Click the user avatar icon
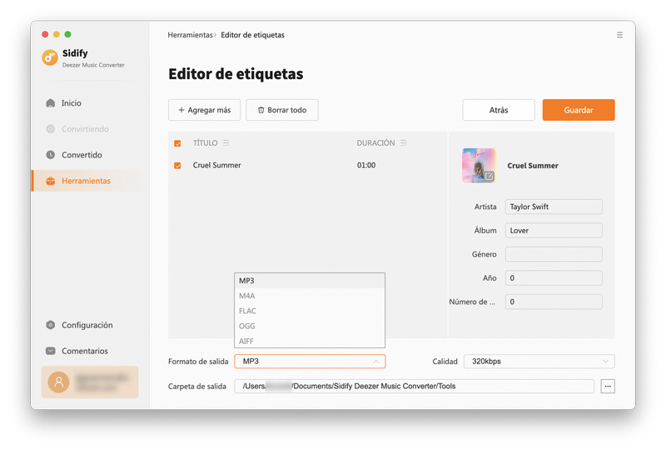666x450 pixels. pos(58,382)
